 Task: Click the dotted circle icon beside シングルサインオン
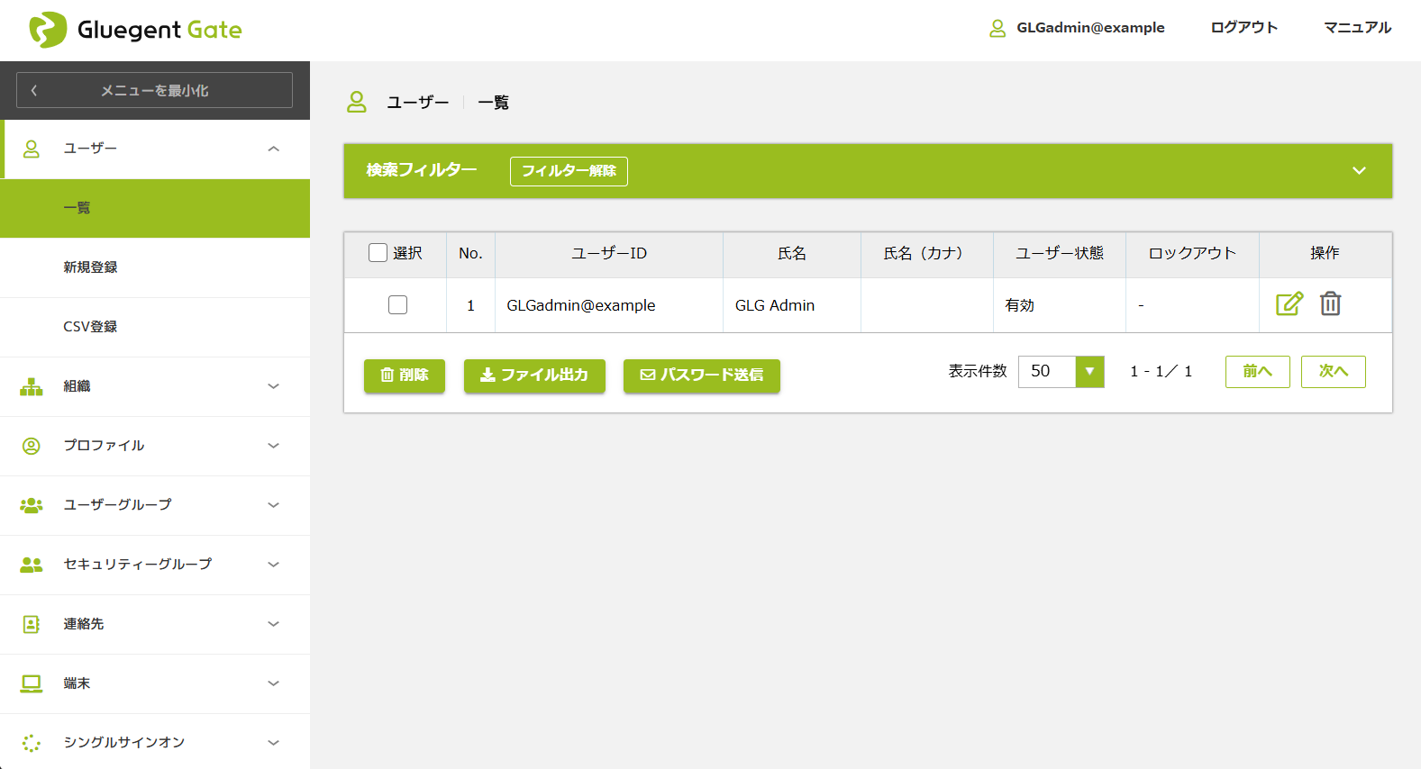[32, 743]
